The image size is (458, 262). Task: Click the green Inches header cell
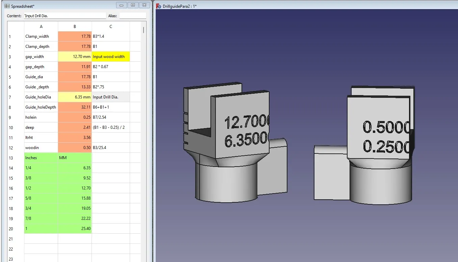pyautogui.click(x=41, y=157)
